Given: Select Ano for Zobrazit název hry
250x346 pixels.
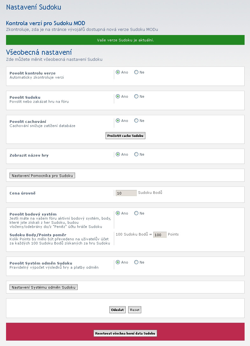Looking at the screenshot, I should click(x=118, y=154).
